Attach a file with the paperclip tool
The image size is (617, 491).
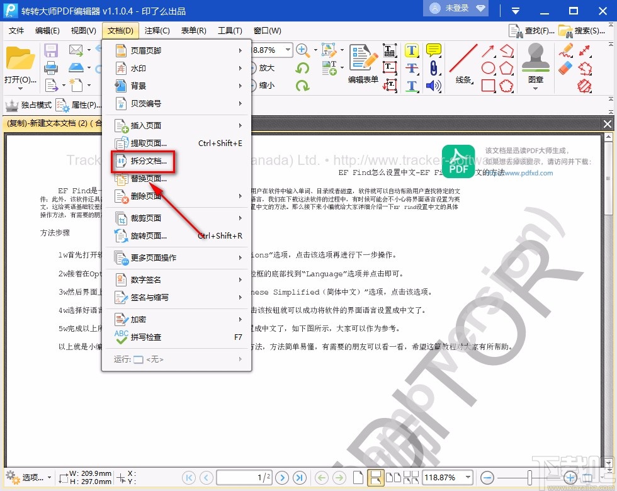434,69
